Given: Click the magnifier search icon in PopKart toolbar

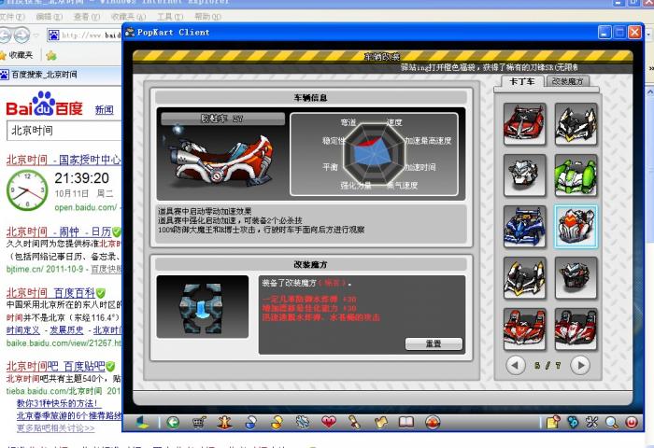Looking at the screenshot, I should (612, 423).
